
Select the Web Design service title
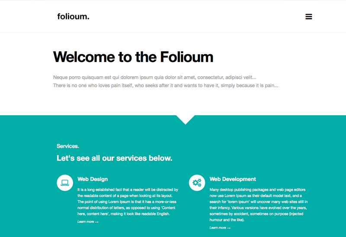[93, 179]
